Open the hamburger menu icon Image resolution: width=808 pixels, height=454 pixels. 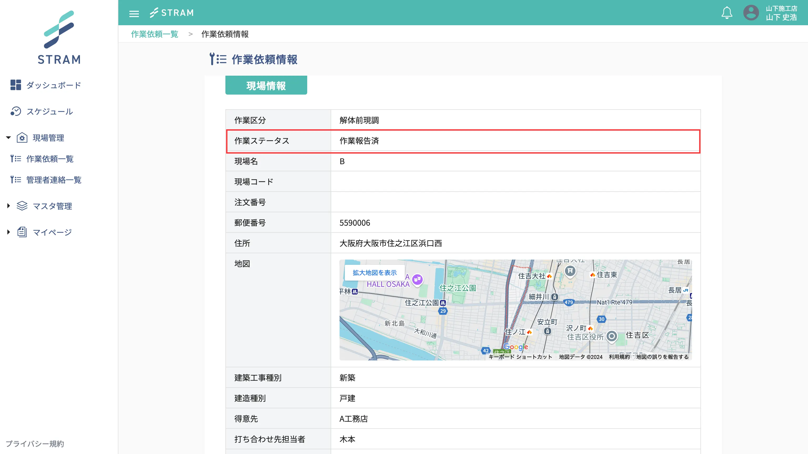pos(134,13)
